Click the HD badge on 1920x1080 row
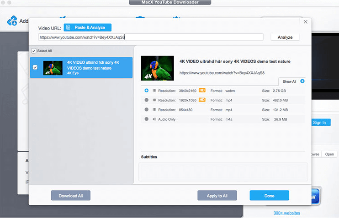Image resolution: width=339 pixels, height=218 pixels. (202, 100)
